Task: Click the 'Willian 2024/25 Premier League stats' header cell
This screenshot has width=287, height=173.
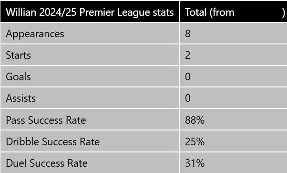Action: click(90, 11)
